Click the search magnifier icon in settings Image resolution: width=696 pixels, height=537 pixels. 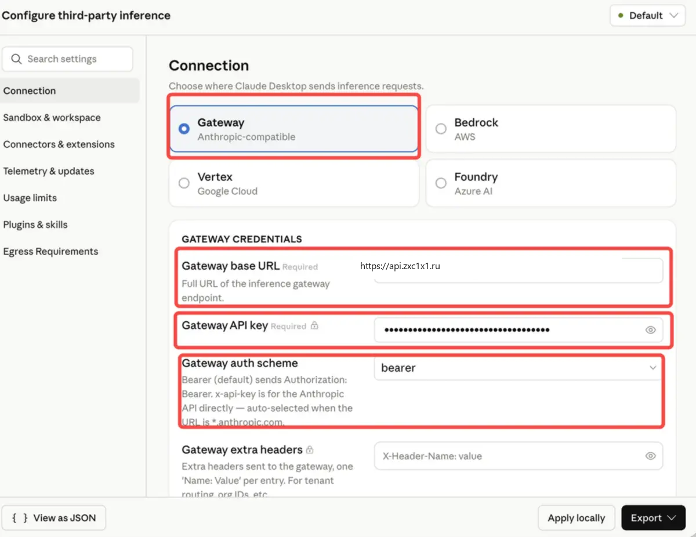point(16,59)
